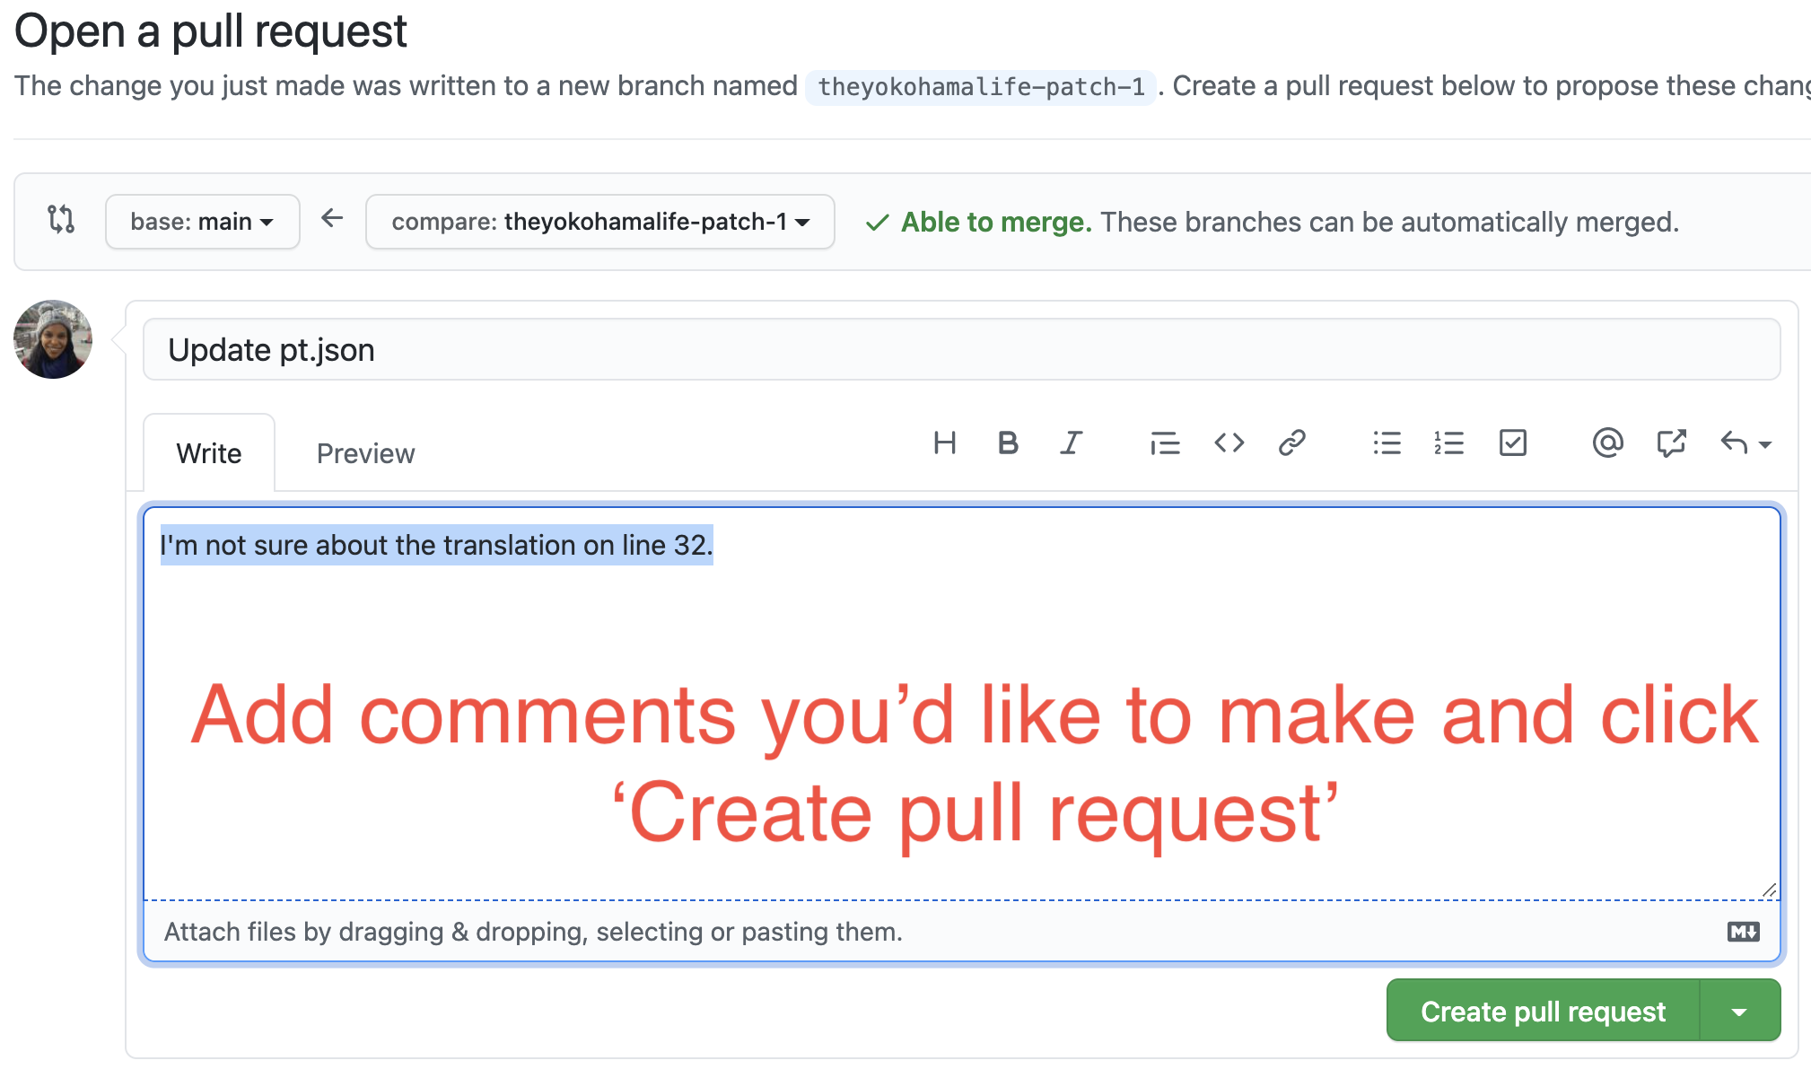The image size is (1811, 1078).
Task: Open the compare: theyokohamalife-patch-1 branch dropdown
Action: 599,222
